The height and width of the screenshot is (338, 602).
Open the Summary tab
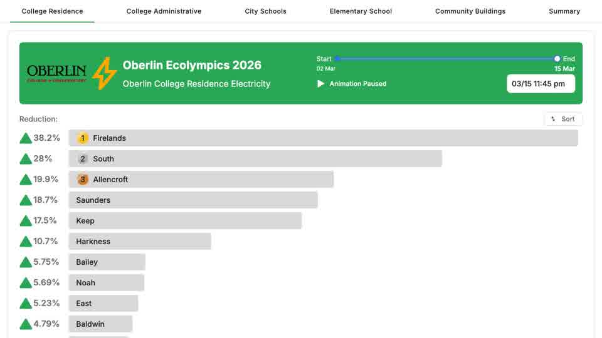point(564,11)
